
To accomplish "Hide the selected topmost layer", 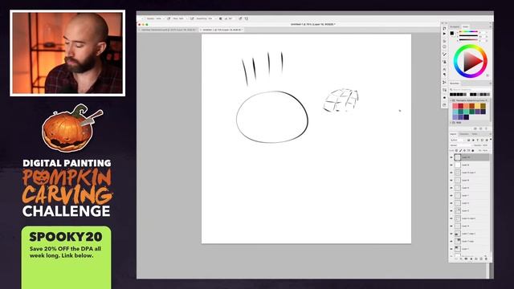I will [451, 157].
